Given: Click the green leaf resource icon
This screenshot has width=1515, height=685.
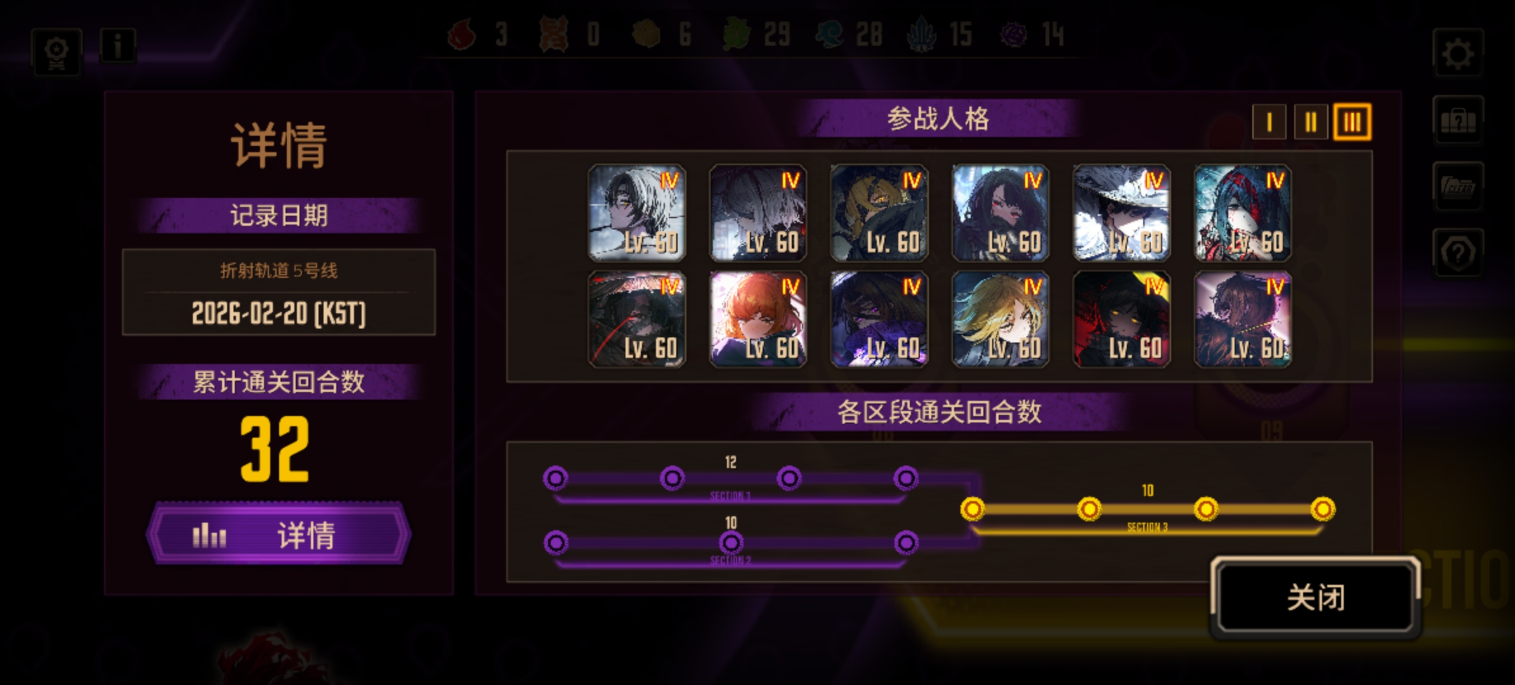Looking at the screenshot, I should tap(737, 35).
